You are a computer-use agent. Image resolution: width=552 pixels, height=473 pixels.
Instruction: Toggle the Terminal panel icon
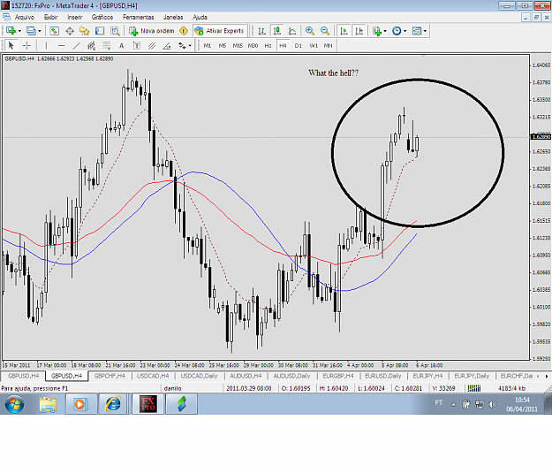point(100,31)
